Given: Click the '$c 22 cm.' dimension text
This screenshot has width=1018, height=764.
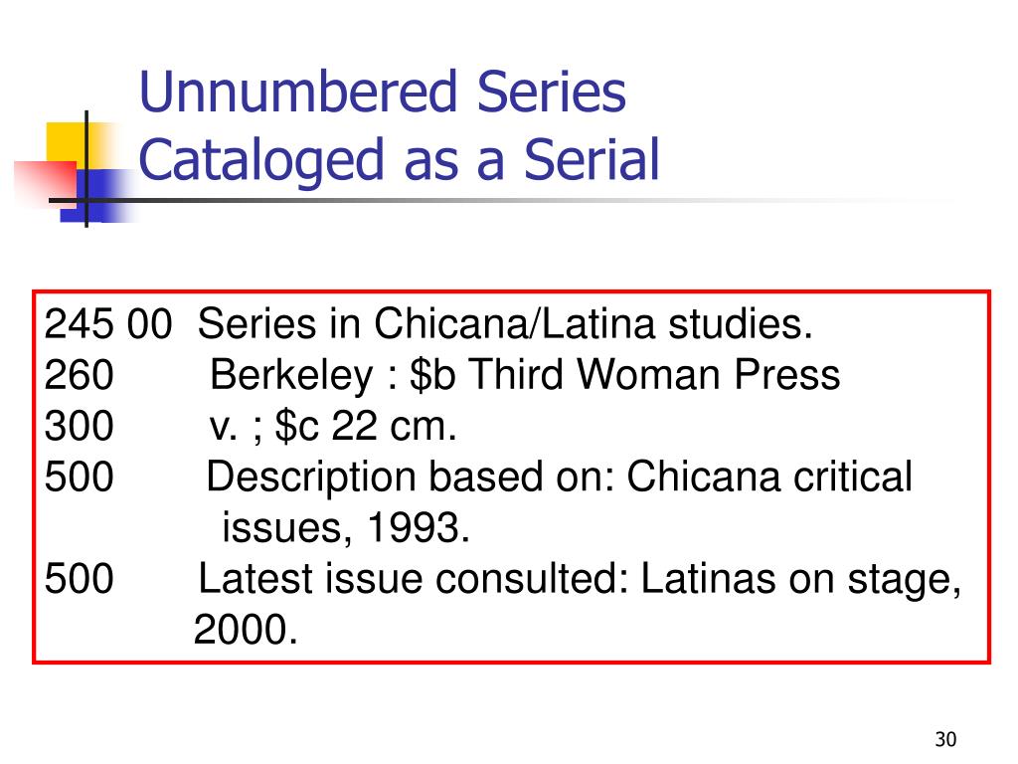Looking at the screenshot, I should [366, 426].
